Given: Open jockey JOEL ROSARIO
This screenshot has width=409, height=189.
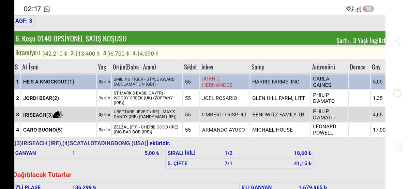Looking at the screenshot, I should (219, 98).
